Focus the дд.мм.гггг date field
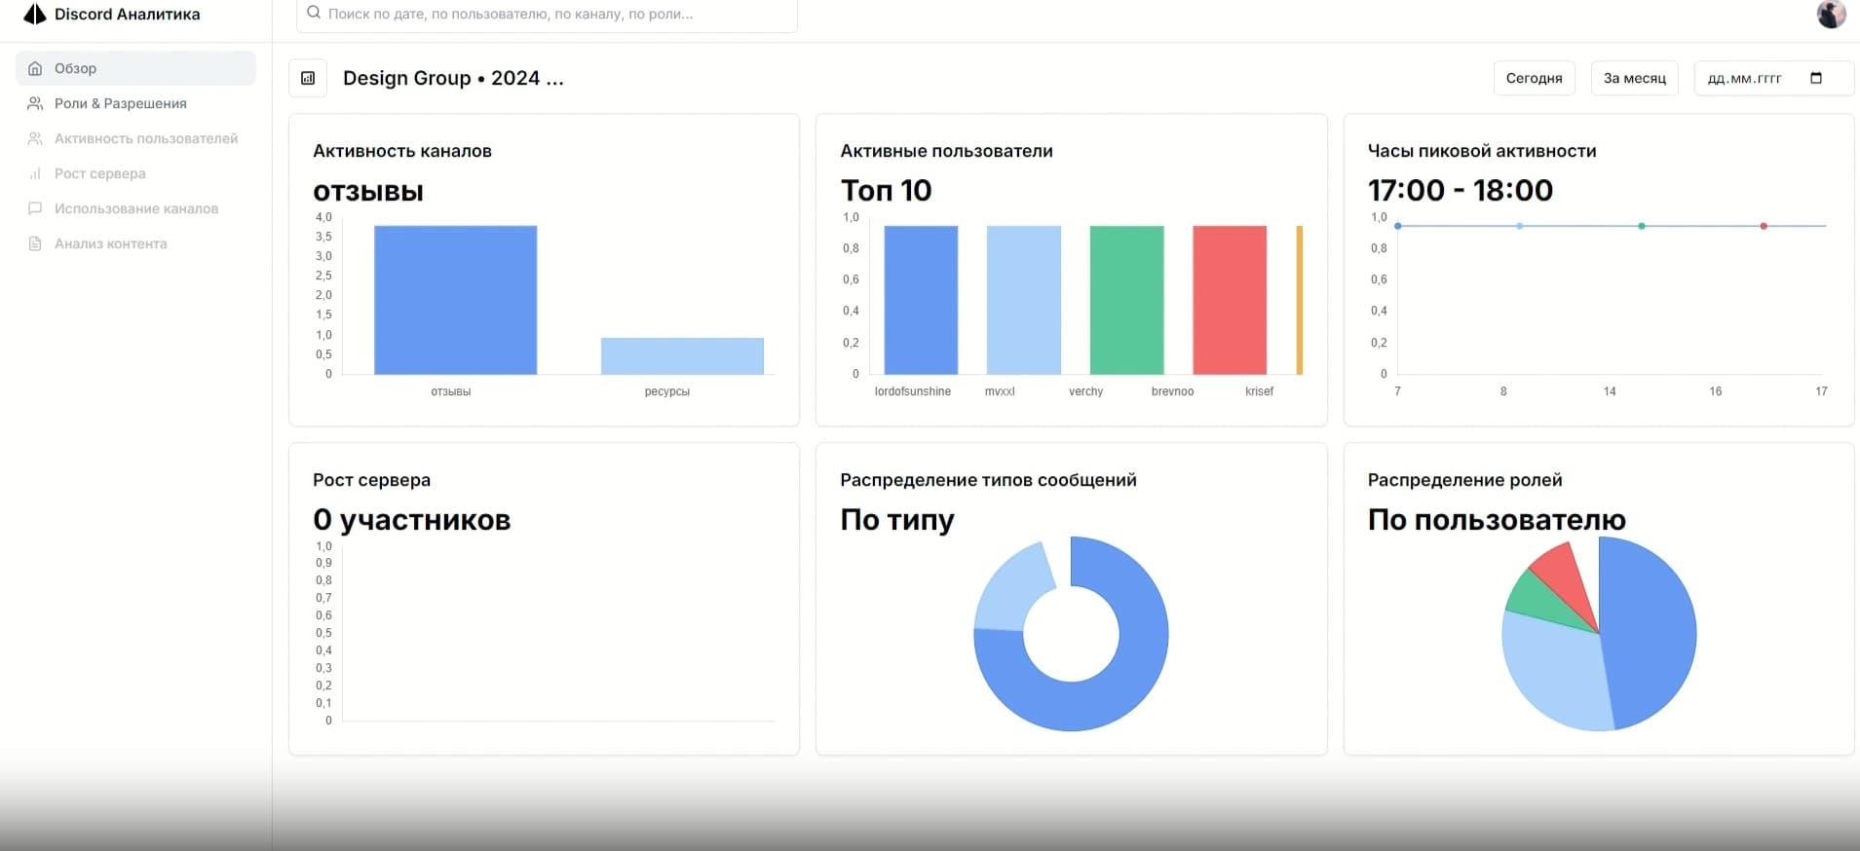 [1773, 78]
